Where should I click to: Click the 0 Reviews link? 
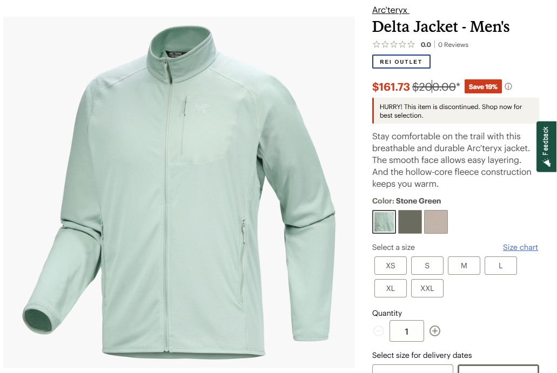(453, 45)
